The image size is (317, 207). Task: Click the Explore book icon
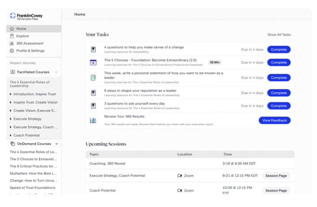12,36
